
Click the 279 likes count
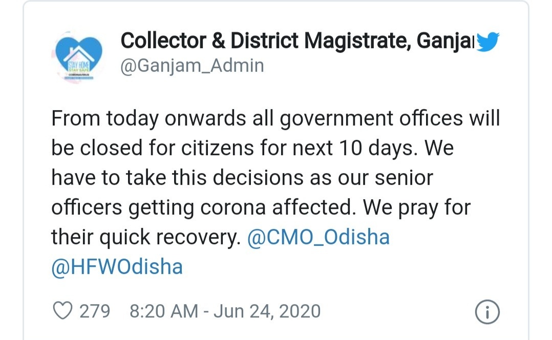95,311
